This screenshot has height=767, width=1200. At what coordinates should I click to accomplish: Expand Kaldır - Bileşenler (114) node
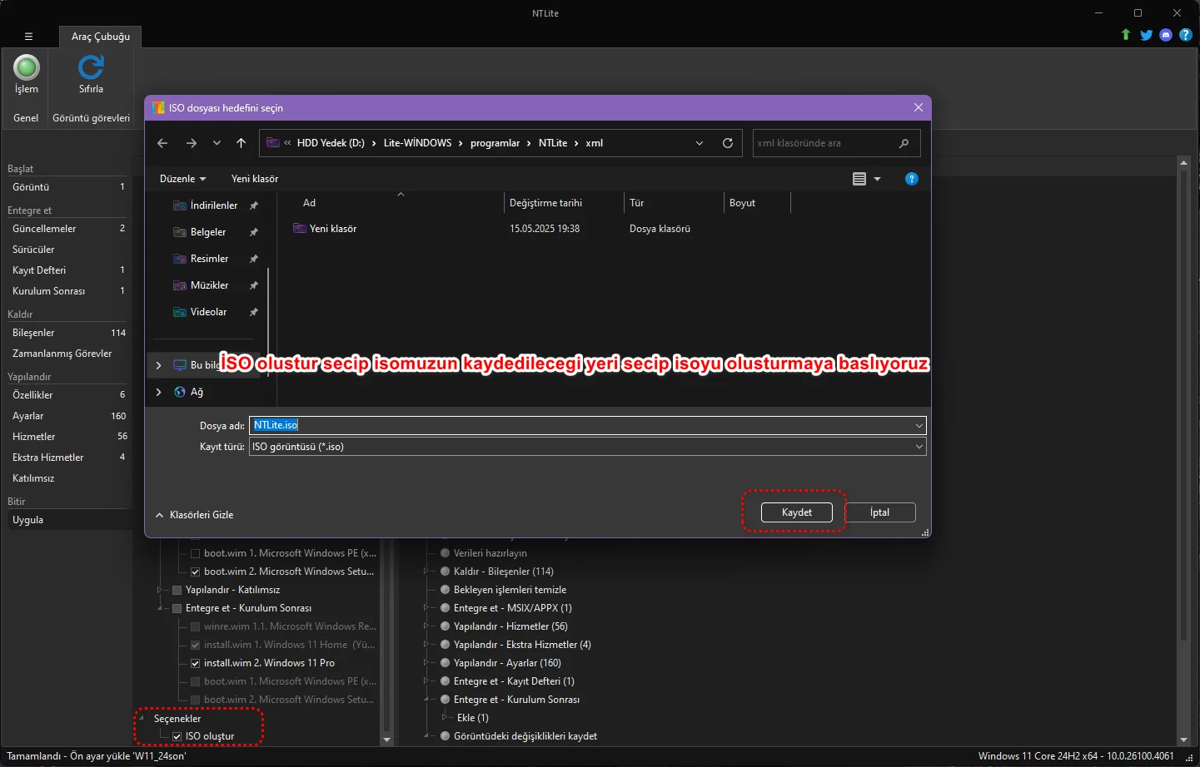pos(426,572)
